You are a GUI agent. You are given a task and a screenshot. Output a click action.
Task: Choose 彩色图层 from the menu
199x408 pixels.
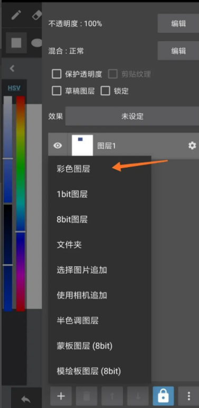pyautogui.click(x=100, y=169)
